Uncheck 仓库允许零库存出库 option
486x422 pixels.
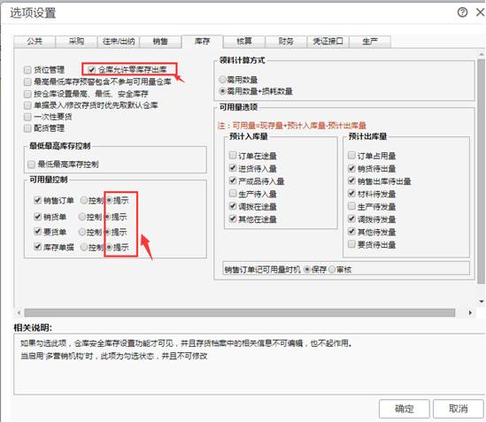point(91,69)
